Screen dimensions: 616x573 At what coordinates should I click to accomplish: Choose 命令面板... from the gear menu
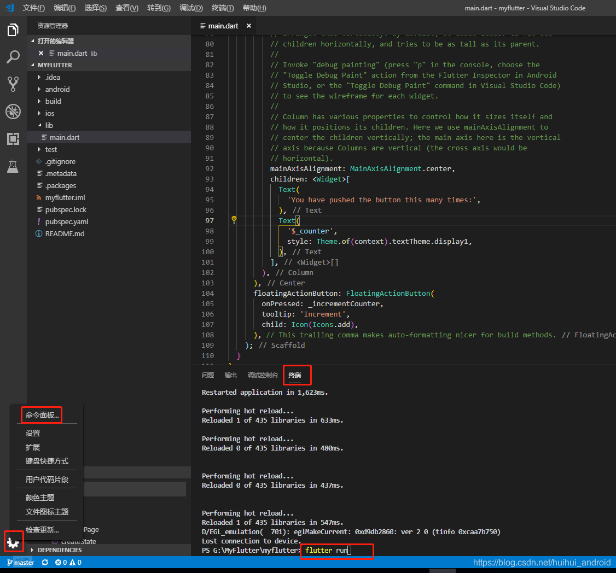[x=42, y=415]
